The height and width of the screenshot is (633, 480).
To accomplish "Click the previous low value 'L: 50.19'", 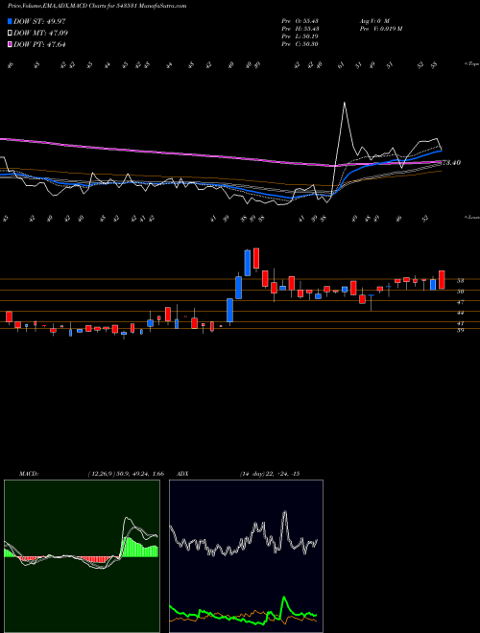I will (308, 36).
